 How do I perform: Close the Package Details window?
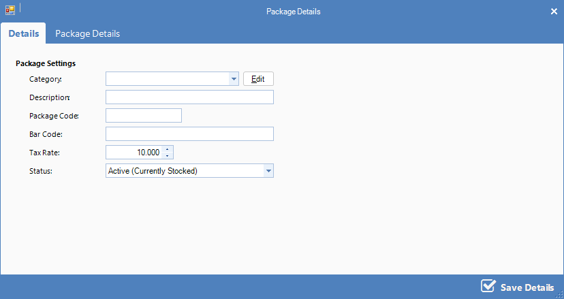554,11
